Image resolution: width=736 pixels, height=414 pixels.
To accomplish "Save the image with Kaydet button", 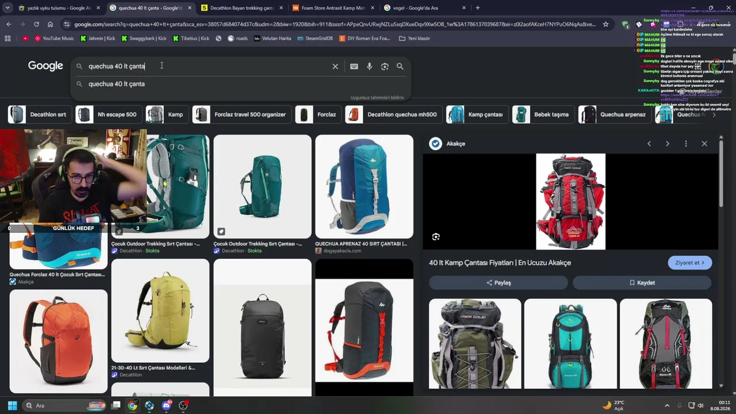I will point(642,283).
